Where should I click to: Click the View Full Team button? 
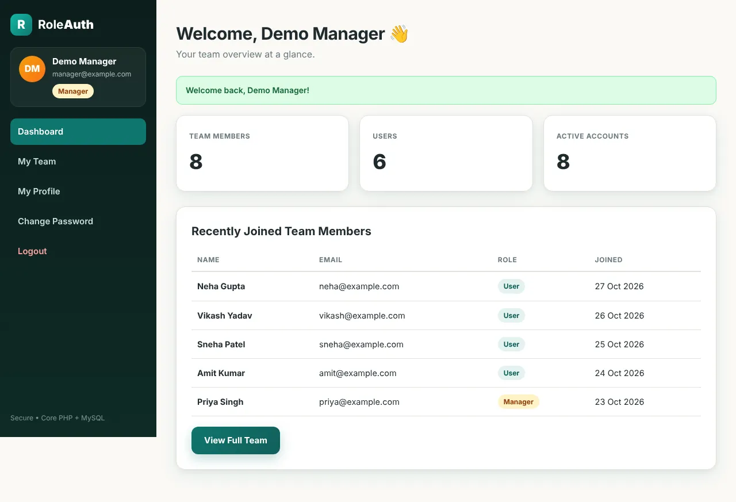point(236,440)
